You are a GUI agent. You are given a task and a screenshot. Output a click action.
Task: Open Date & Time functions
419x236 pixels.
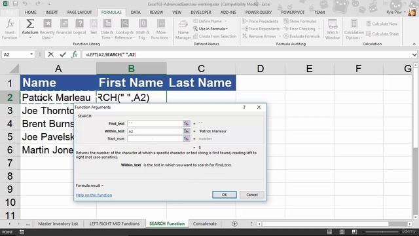[x=107, y=29]
